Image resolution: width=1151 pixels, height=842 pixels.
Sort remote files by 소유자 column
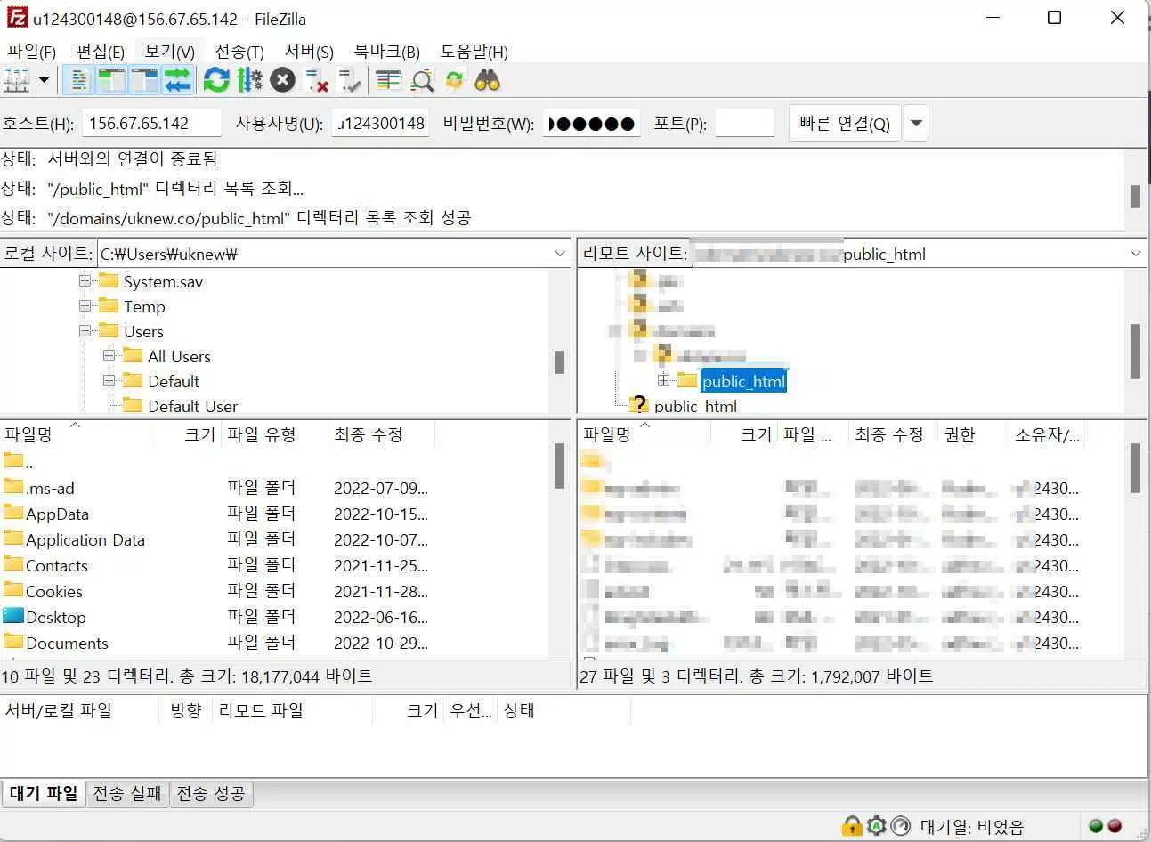(1047, 434)
